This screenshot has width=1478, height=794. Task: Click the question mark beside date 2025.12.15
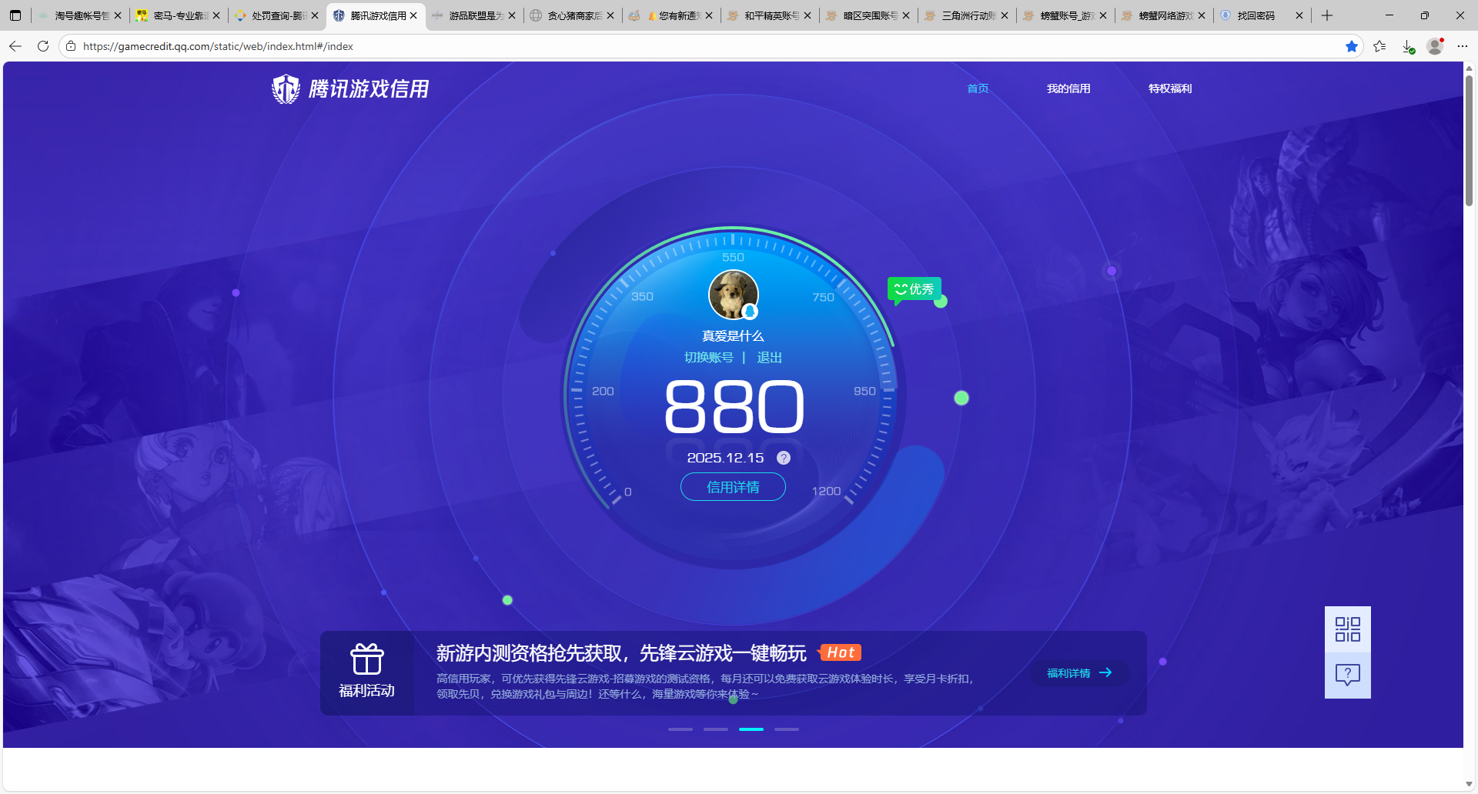tap(783, 458)
